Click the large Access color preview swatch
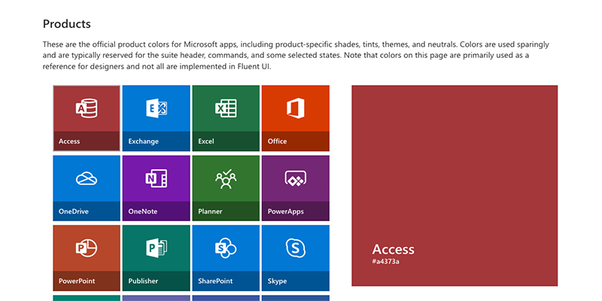This screenshot has width=602, height=301. tap(455, 185)
